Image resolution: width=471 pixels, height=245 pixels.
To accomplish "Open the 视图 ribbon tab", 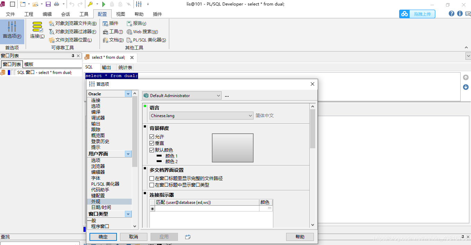I will tap(121, 14).
